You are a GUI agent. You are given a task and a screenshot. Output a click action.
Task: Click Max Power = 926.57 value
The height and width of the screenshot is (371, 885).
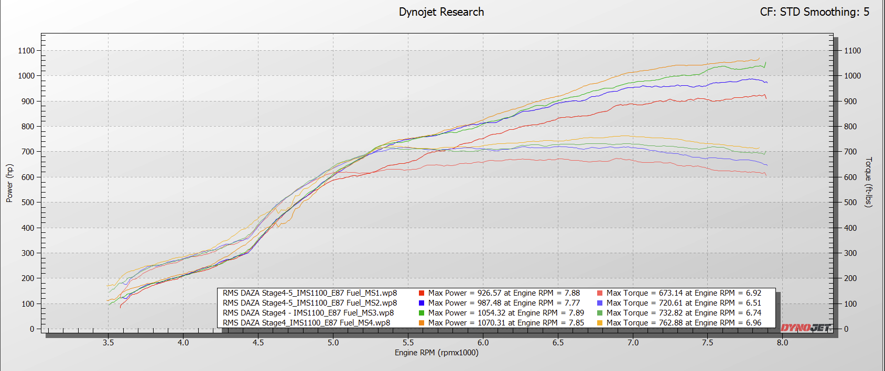coord(504,293)
